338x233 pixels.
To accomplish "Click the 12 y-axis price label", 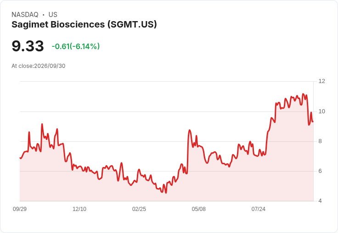I will [x=322, y=81].
